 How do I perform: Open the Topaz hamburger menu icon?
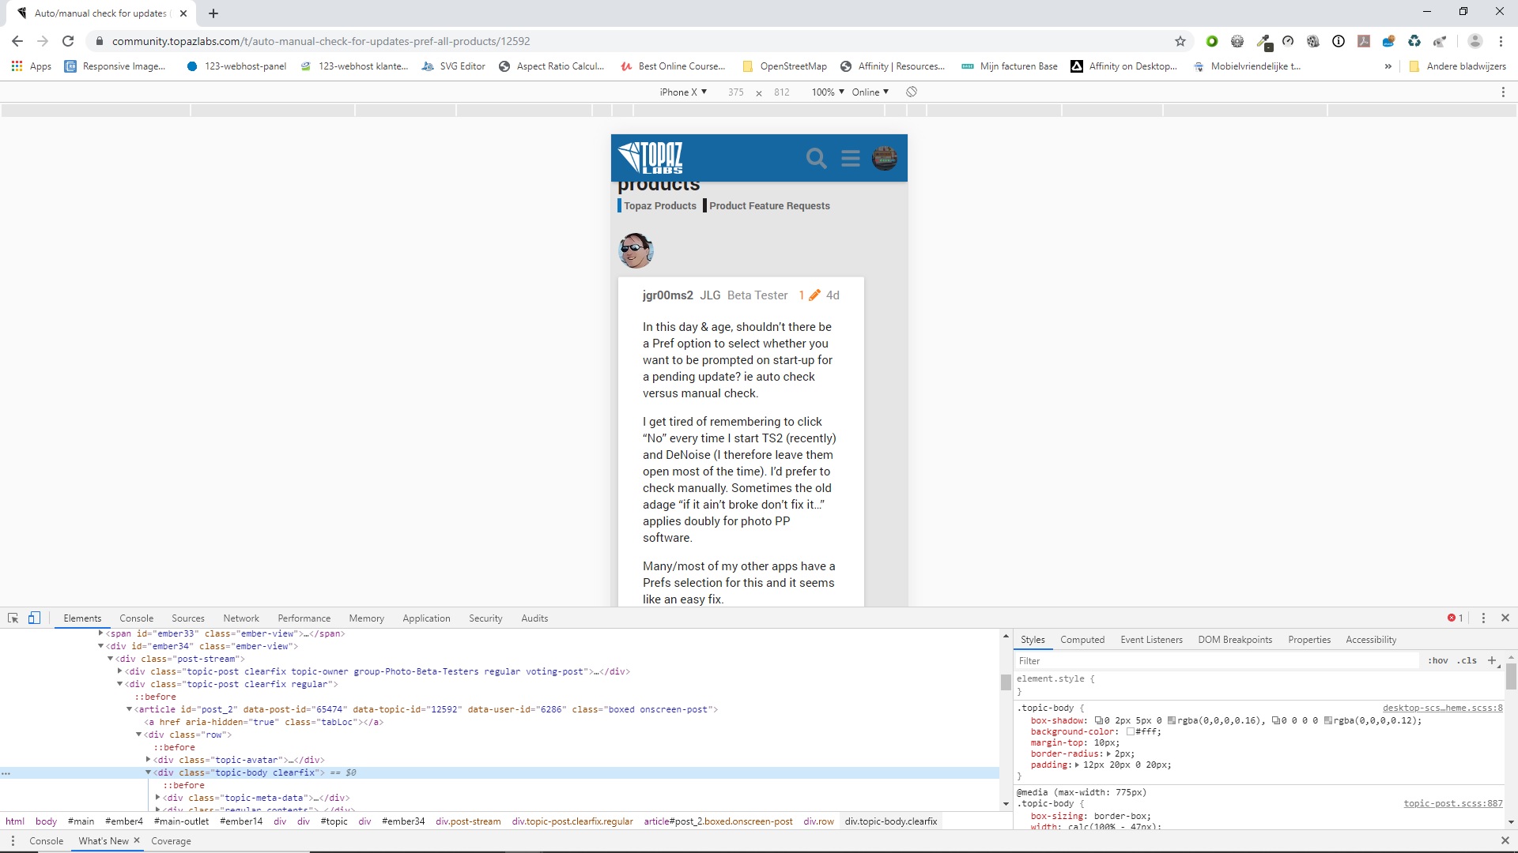tap(851, 159)
